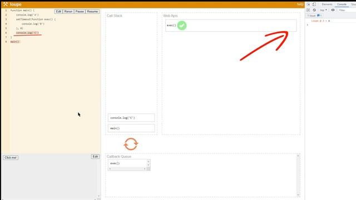
Task: Click the 'Click me!' button
Action: [11, 158]
